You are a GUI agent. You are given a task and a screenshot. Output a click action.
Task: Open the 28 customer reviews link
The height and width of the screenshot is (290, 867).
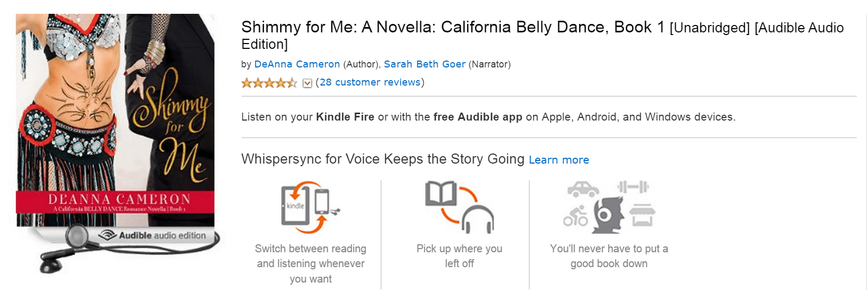(x=370, y=82)
